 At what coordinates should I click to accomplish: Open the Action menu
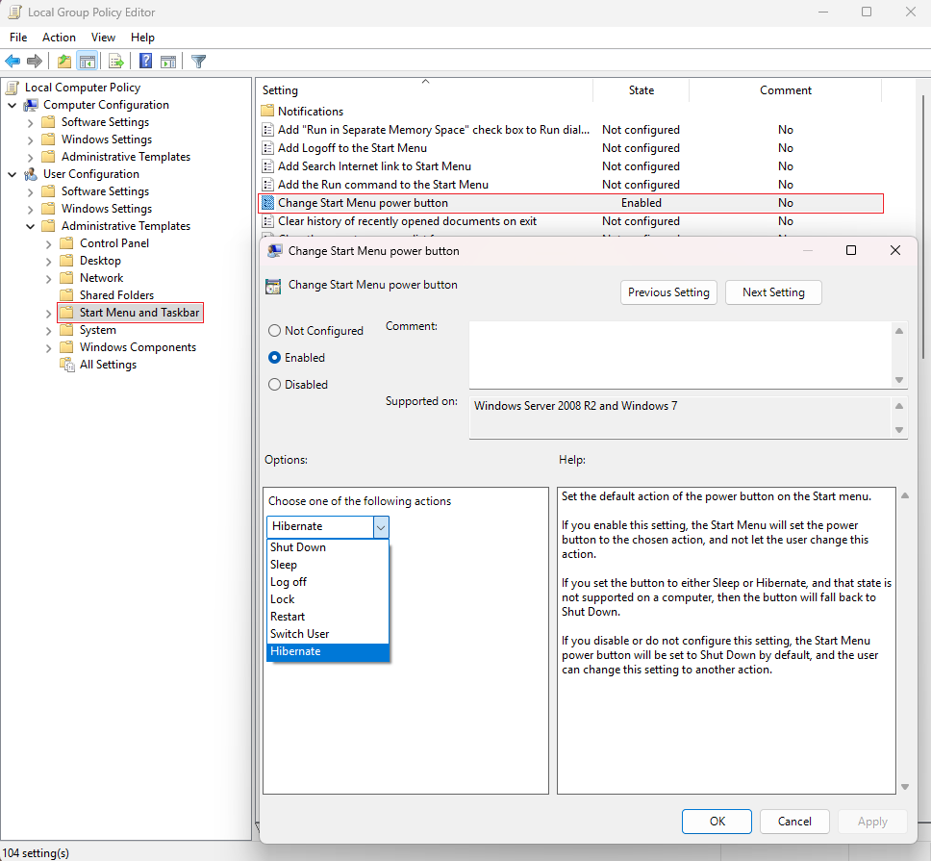pos(59,37)
